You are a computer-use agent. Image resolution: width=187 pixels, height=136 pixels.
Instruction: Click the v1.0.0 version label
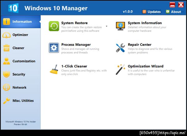click(x=128, y=12)
